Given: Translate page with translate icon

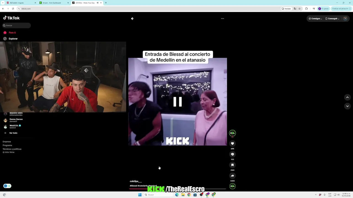Looking at the screenshot, I should (295, 9).
